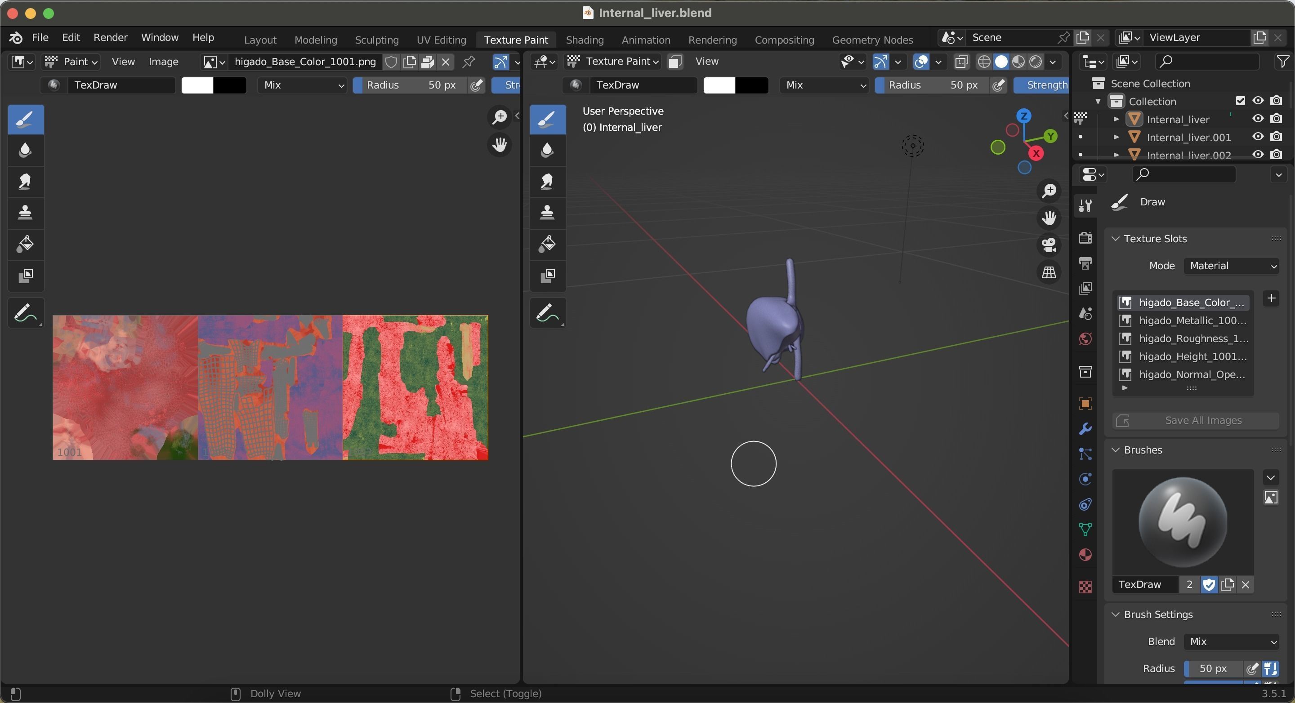Open the Object Data properties tab
Viewport: 1295px width, 703px height.
pos(1085,529)
